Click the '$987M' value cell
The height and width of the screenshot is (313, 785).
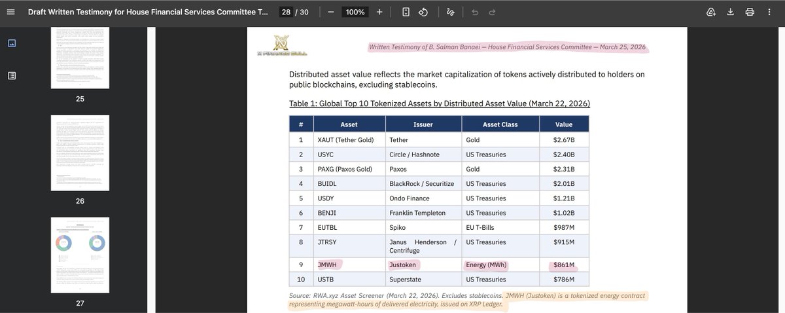tap(564, 227)
